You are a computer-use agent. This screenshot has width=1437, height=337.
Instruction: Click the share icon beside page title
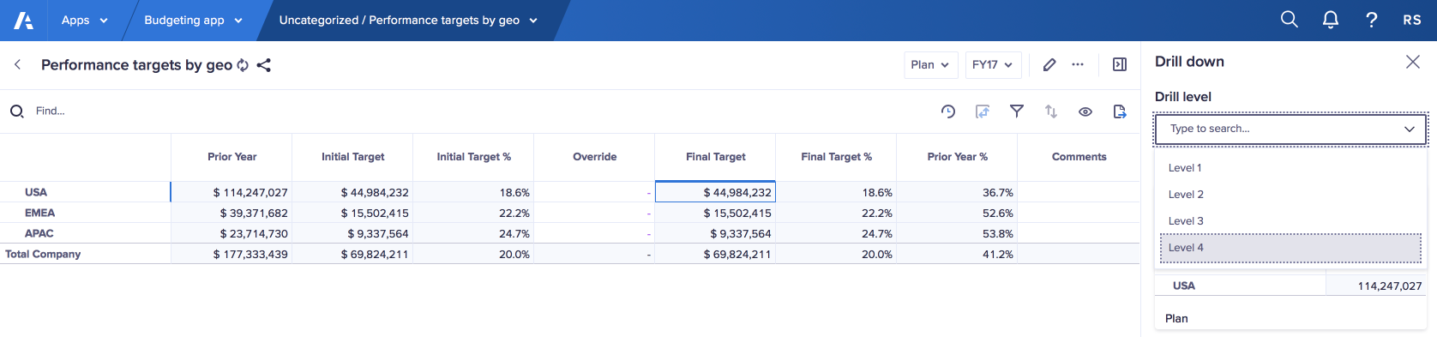click(264, 65)
